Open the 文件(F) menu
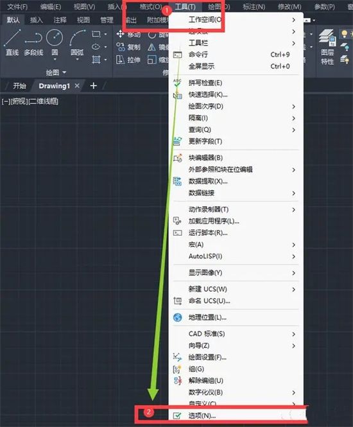 (x=17, y=6)
